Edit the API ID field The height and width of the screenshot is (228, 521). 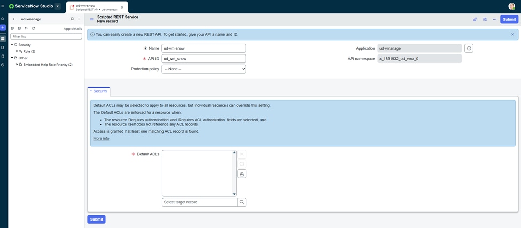[x=204, y=59]
